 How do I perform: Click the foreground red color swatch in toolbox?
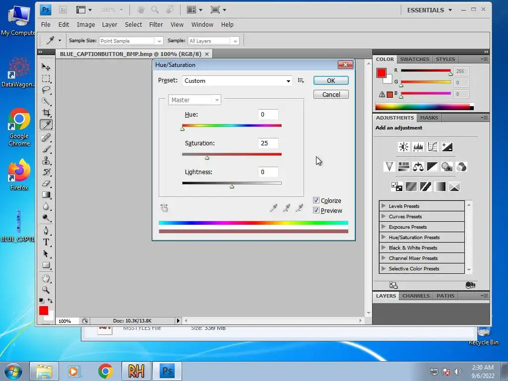(44, 311)
